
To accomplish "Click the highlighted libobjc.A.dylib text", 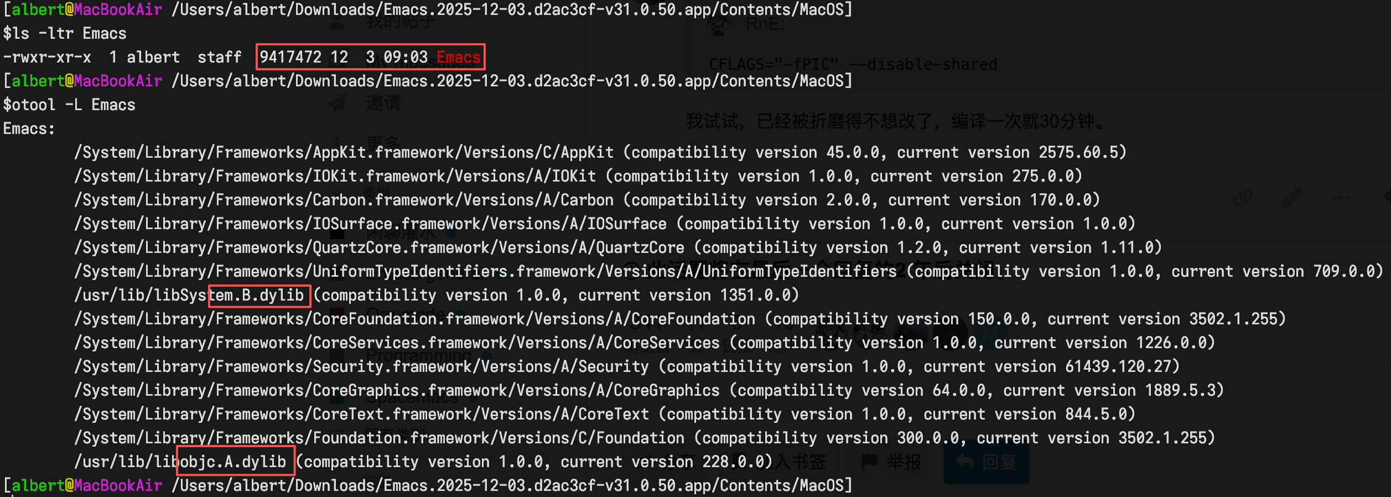I will point(235,461).
